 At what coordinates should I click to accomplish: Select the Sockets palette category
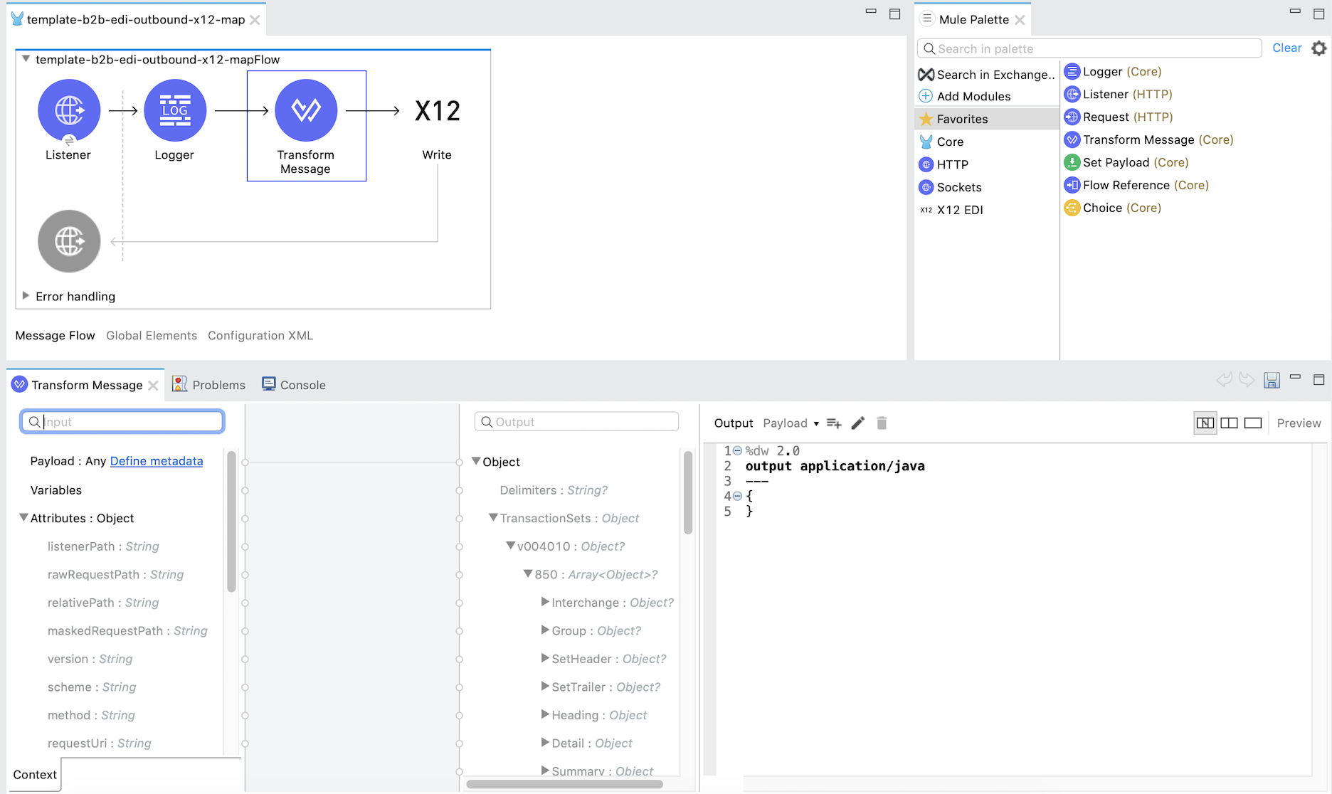pyautogui.click(x=951, y=187)
